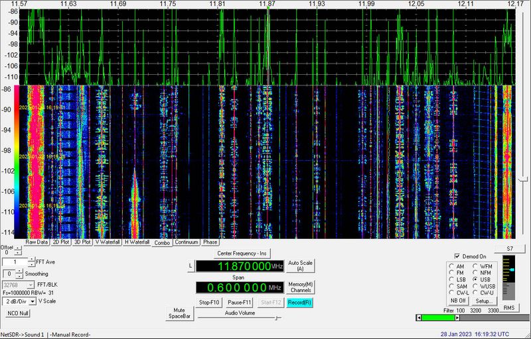531x339 pixels.
Task: Select the USB radio button
Action: [475, 279]
